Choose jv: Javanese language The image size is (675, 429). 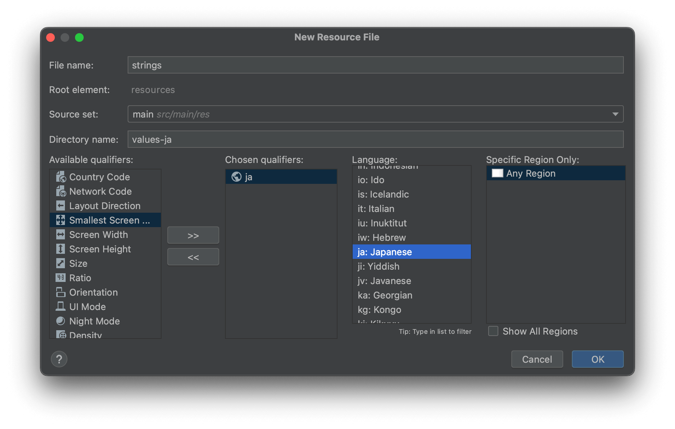pyautogui.click(x=412, y=281)
